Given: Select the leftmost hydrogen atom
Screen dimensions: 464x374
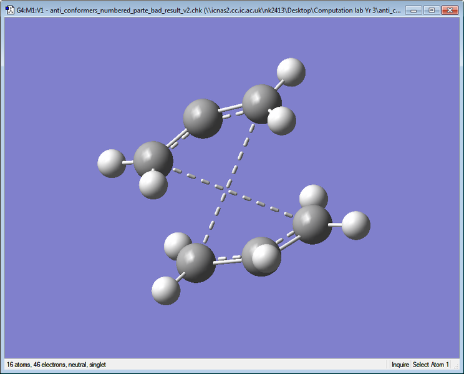Looking at the screenshot, I should click(x=112, y=164).
